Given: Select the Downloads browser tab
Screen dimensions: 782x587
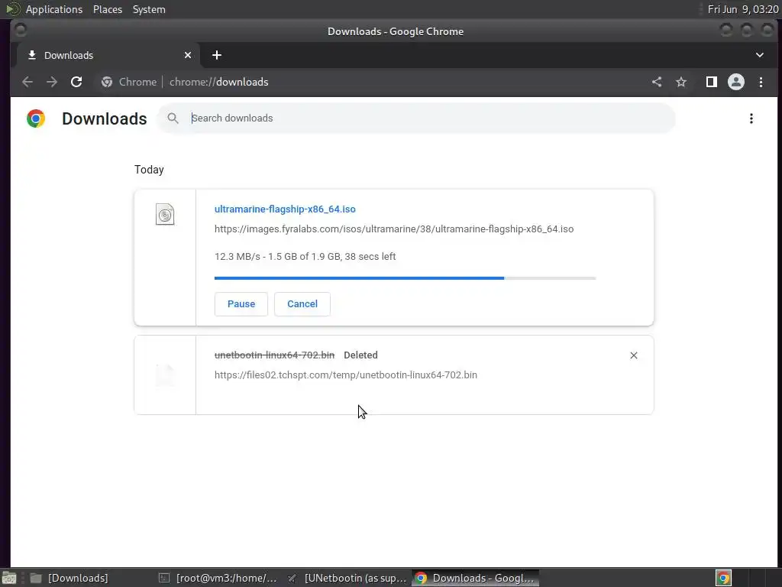Looking at the screenshot, I should [108, 55].
